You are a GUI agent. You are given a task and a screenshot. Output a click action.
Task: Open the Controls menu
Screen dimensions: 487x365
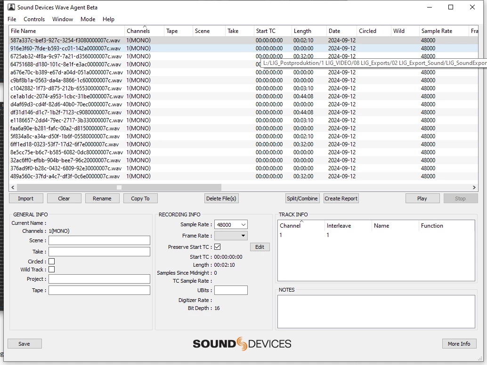(x=34, y=19)
